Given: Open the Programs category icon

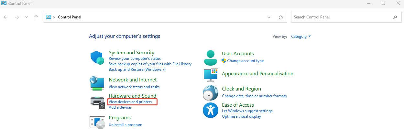Looking at the screenshot, I should [97, 122].
